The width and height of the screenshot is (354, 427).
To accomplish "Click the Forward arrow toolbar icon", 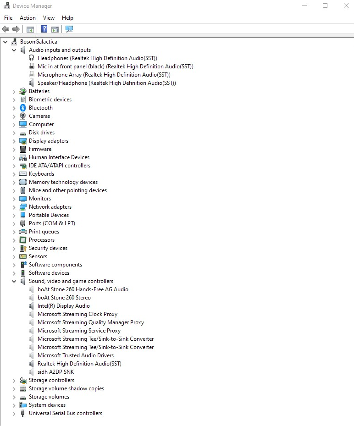I will 16,29.
